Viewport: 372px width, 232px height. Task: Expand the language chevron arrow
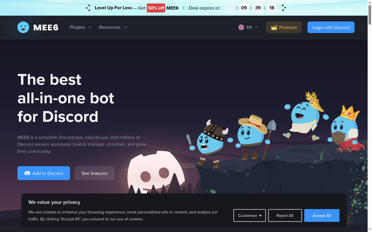(x=257, y=27)
